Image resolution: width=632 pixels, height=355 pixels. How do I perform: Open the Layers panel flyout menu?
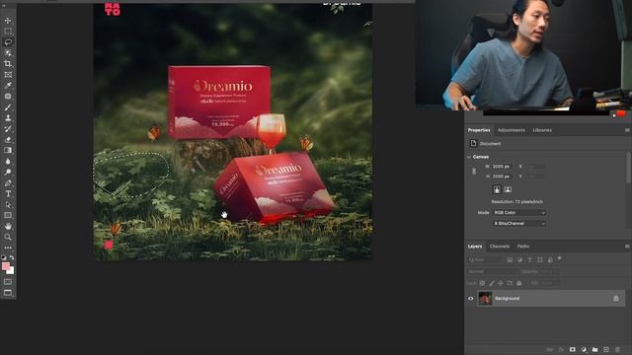tap(627, 247)
